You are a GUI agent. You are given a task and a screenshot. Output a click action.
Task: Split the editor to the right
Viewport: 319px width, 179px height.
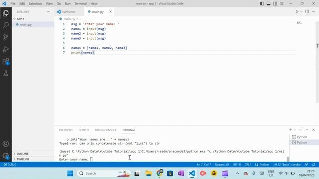[x=307, y=12]
